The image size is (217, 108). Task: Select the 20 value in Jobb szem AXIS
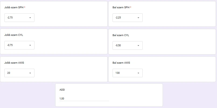(x=9, y=73)
